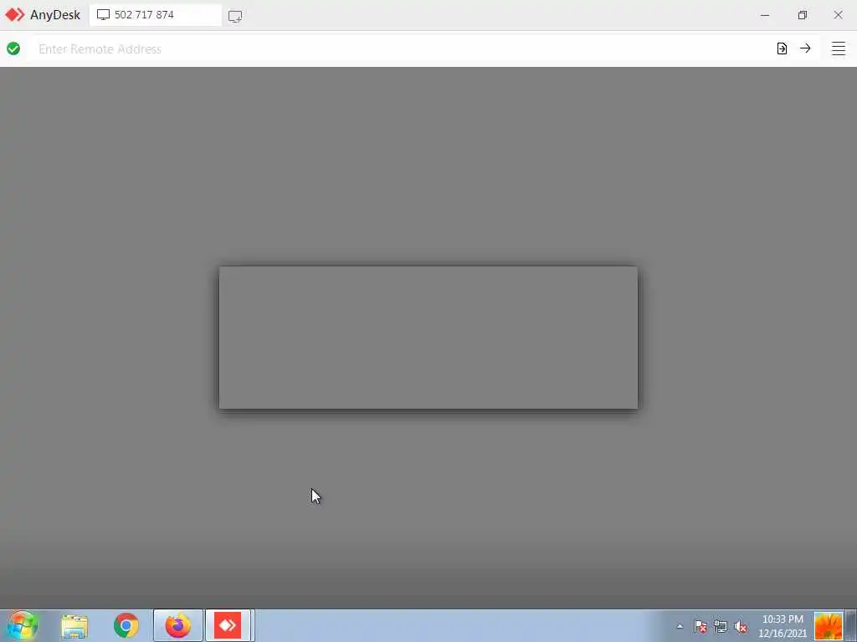Minimize the AnyDesk window
The height and width of the screenshot is (642, 857).
[x=765, y=15]
